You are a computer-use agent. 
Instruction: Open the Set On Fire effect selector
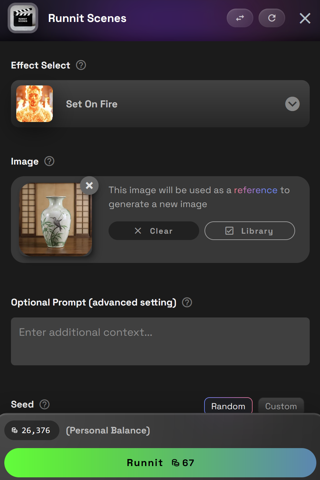pyautogui.click(x=160, y=104)
